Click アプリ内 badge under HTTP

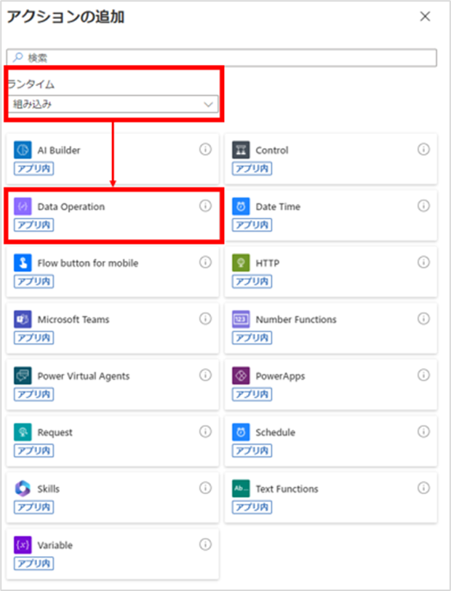tap(252, 281)
